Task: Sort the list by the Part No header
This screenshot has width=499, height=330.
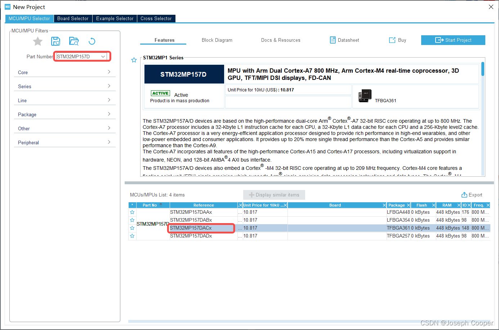Action: click(153, 205)
